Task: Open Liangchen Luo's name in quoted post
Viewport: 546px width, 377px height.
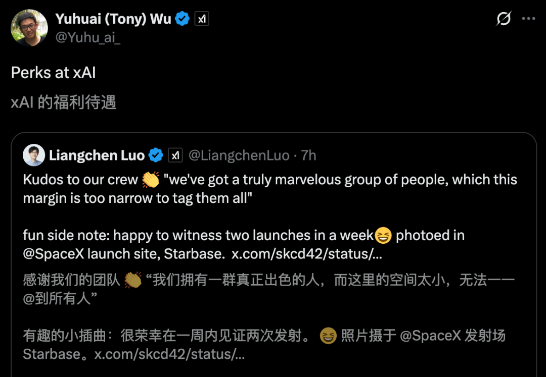Action: (x=96, y=155)
